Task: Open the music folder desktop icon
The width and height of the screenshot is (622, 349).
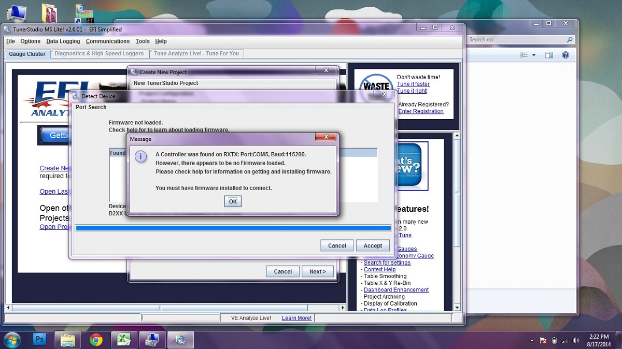Action: (50, 13)
